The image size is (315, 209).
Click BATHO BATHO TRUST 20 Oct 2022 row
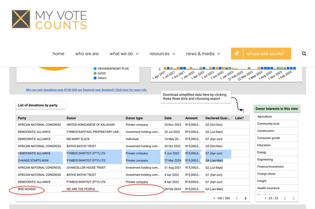132,146
